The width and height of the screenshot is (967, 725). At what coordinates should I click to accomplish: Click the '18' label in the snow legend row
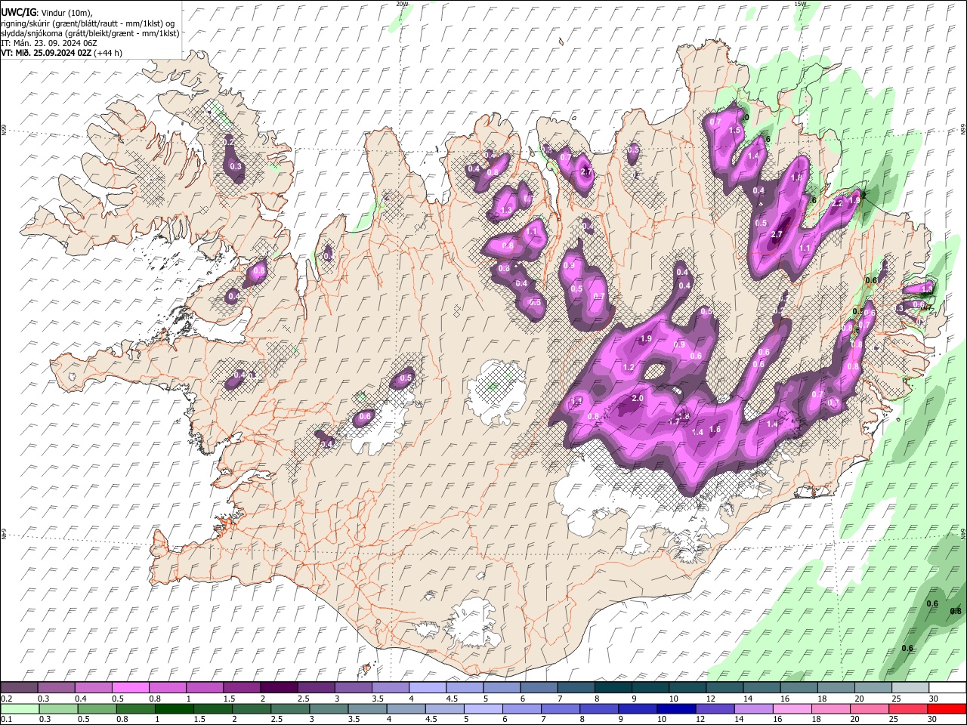click(x=822, y=699)
